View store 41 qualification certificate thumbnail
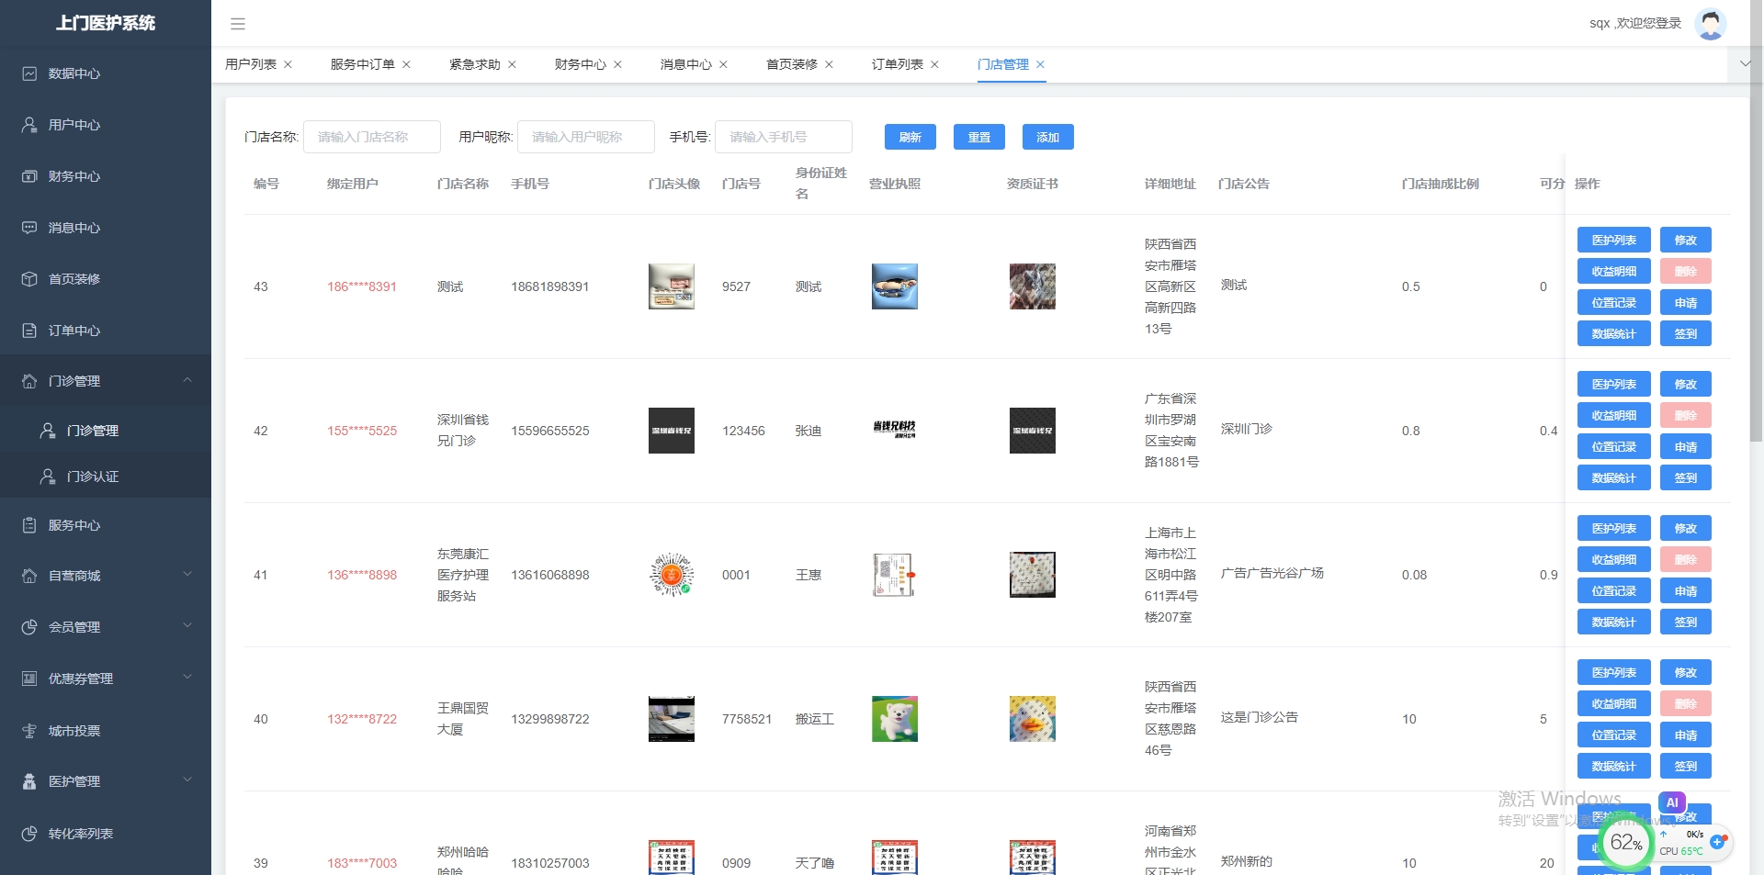1764x875 pixels. [1033, 575]
